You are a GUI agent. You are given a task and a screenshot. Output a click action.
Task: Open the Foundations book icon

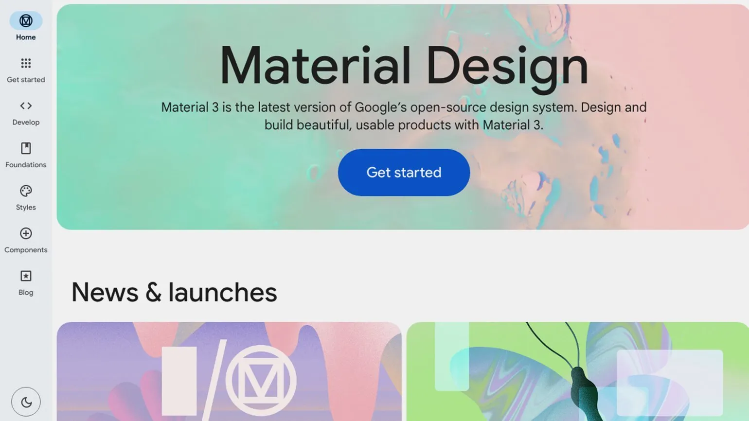(26, 148)
